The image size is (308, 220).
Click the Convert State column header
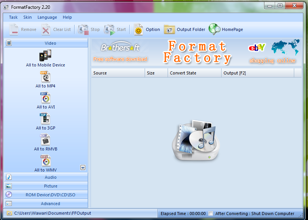[x=195, y=73]
